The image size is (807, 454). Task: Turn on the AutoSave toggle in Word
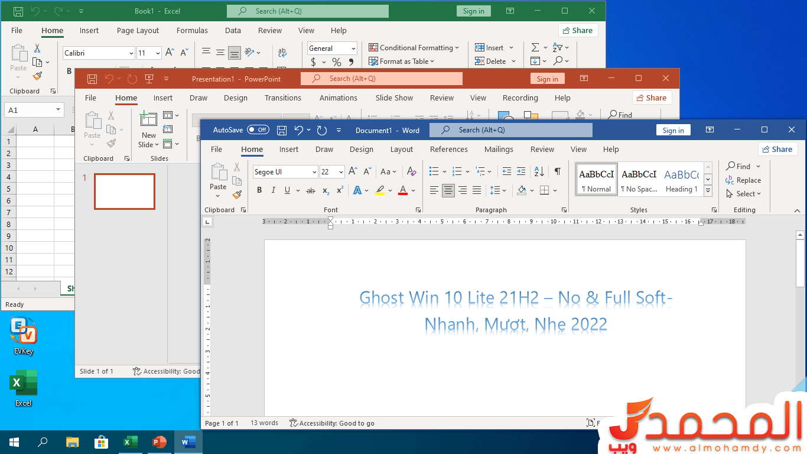pos(258,130)
